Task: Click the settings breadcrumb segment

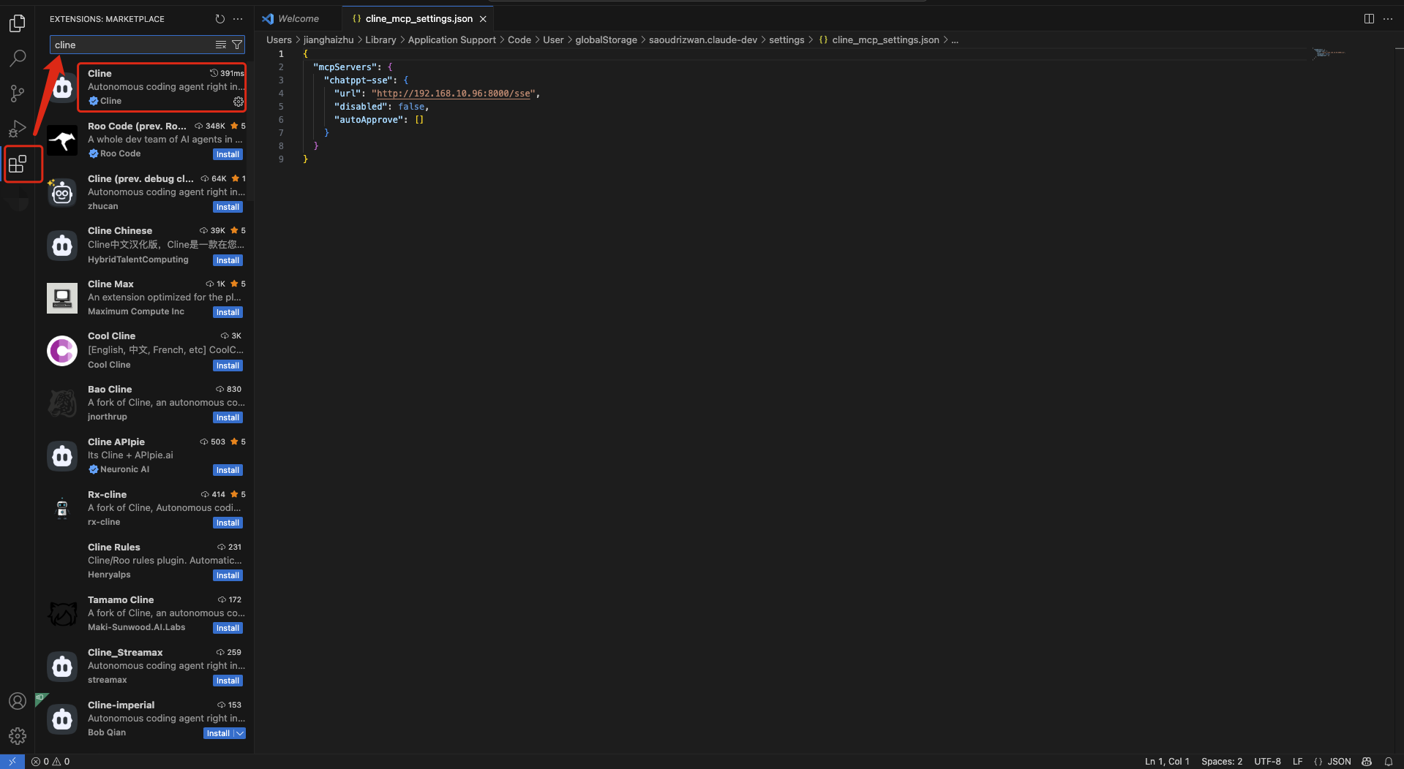Action: point(787,39)
